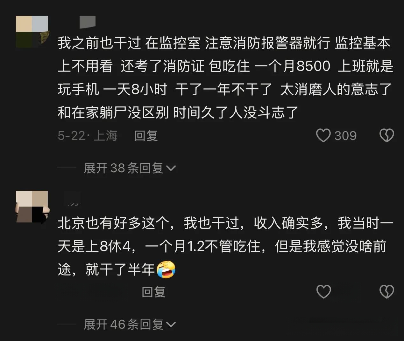404x341 pixels.
Task: Like the 北京 comment with heart icon
Action: [x=323, y=292]
